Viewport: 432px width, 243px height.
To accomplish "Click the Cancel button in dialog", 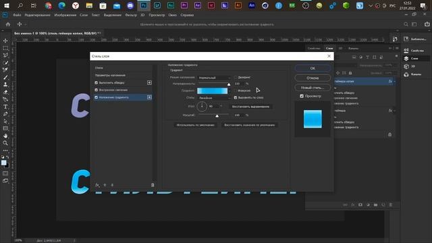I will (x=313, y=78).
